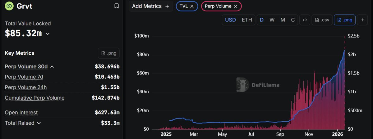Select daily D interval
Image resolution: width=373 pixels, height=139 pixels.
click(x=262, y=20)
